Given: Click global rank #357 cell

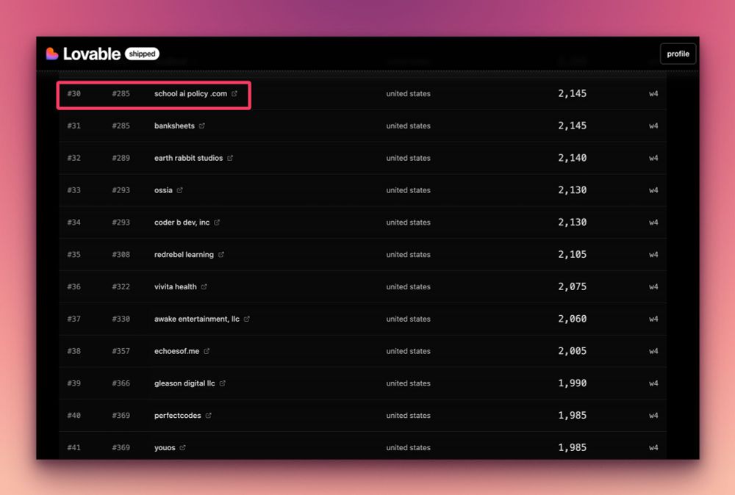Looking at the screenshot, I should pos(121,351).
